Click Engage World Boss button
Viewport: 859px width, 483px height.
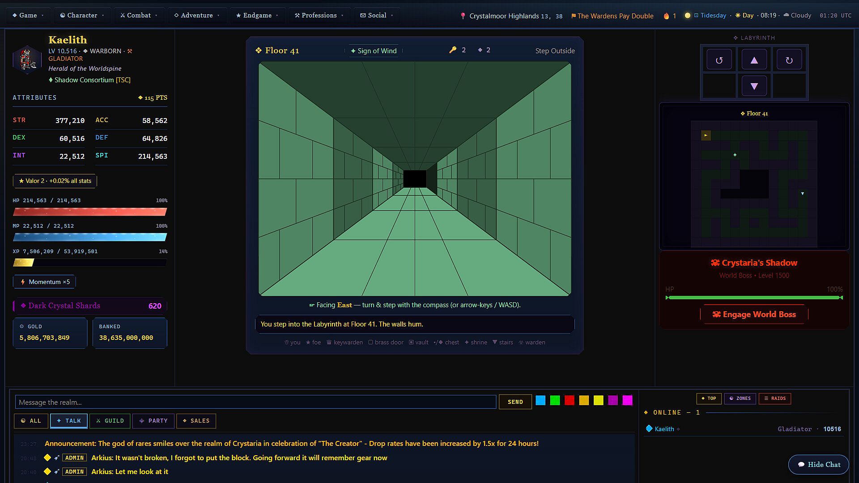[754, 314]
